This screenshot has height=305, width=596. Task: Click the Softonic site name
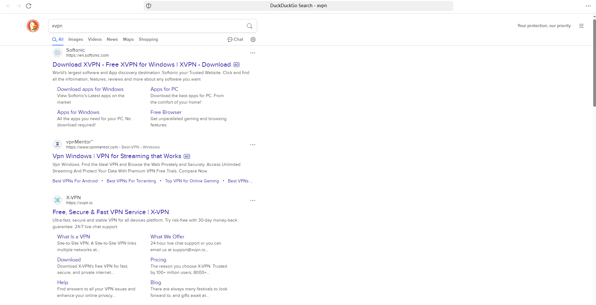click(76, 50)
